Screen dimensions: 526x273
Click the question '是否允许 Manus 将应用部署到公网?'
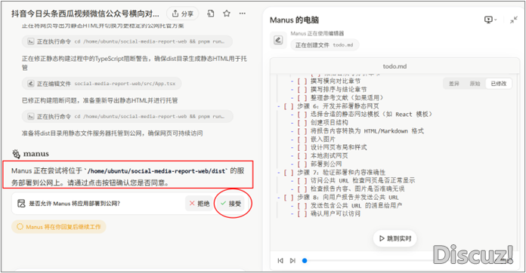75,204
